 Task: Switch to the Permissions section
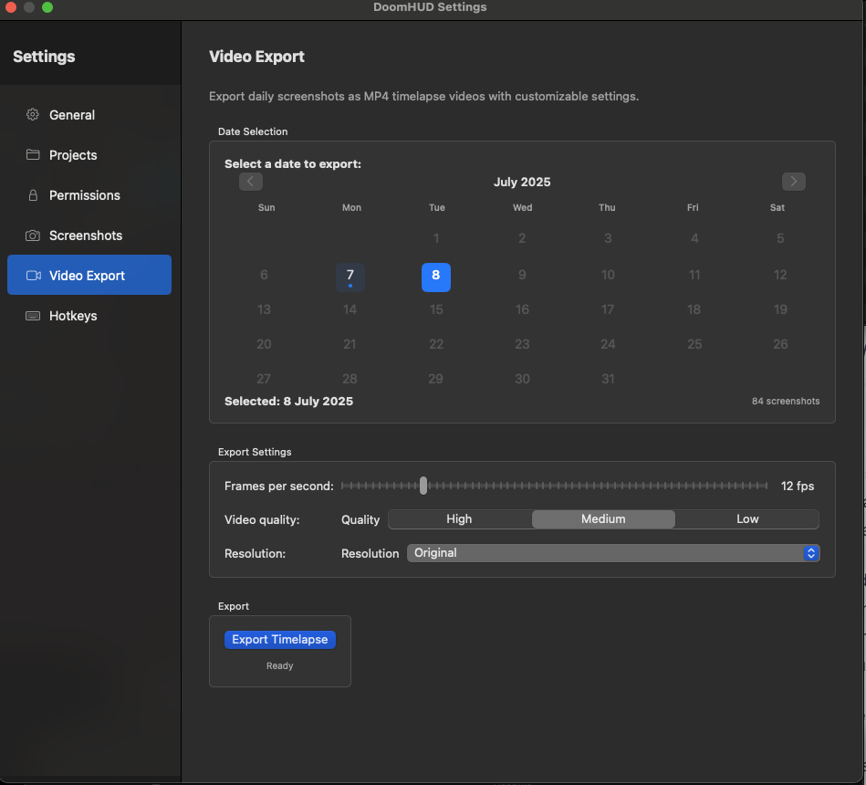(89, 195)
